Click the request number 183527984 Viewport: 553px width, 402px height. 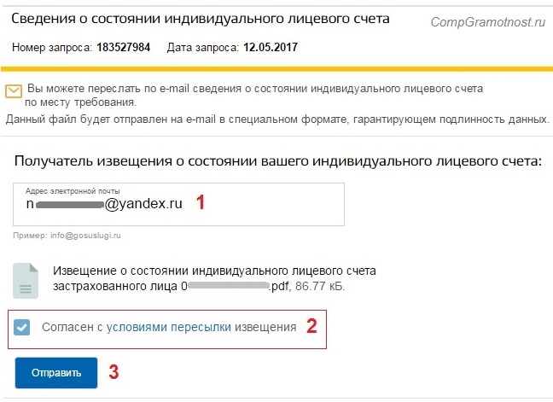[x=124, y=47]
